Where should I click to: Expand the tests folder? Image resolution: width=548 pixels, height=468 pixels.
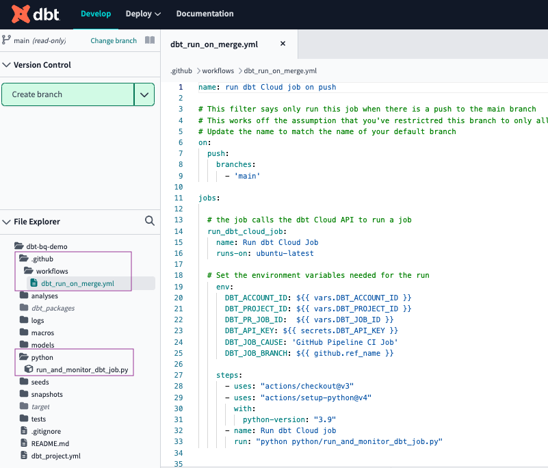[33, 419]
